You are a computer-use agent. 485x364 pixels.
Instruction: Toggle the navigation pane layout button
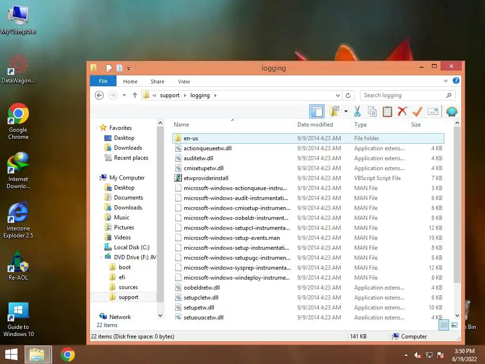point(317,111)
